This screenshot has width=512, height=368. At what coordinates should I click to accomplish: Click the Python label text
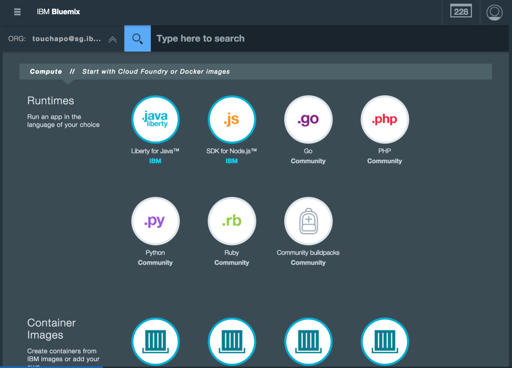pyautogui.click(x=155, y=253)
